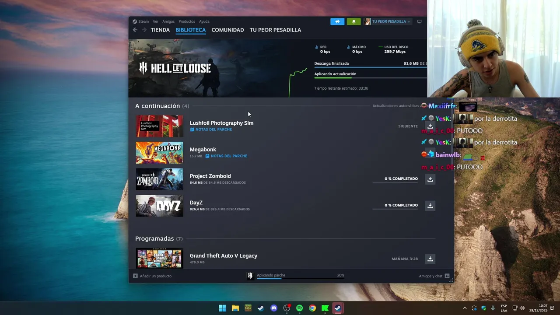Screen dimensions: 560x315
Task: Open OBS Studio from the taskbar
Action: tap(287, 308)
